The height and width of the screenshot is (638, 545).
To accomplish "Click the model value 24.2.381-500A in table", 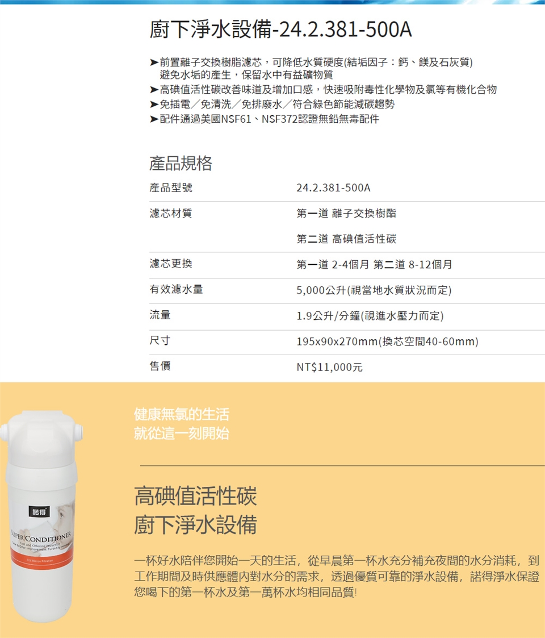I will (333, 188).
